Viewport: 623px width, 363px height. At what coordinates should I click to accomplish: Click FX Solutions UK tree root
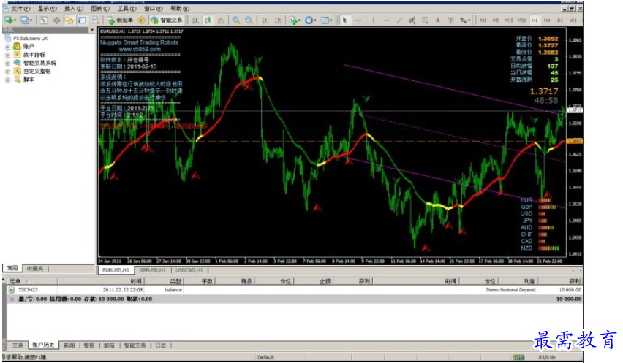(30, 39)
